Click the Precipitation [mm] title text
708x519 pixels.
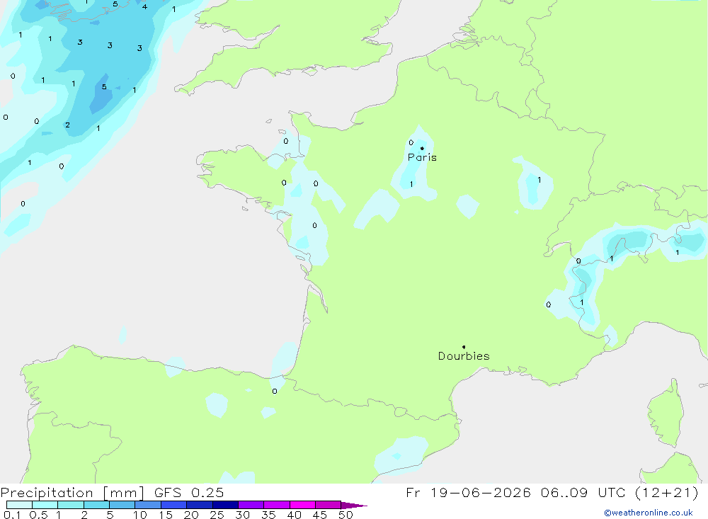click(72, 493)
